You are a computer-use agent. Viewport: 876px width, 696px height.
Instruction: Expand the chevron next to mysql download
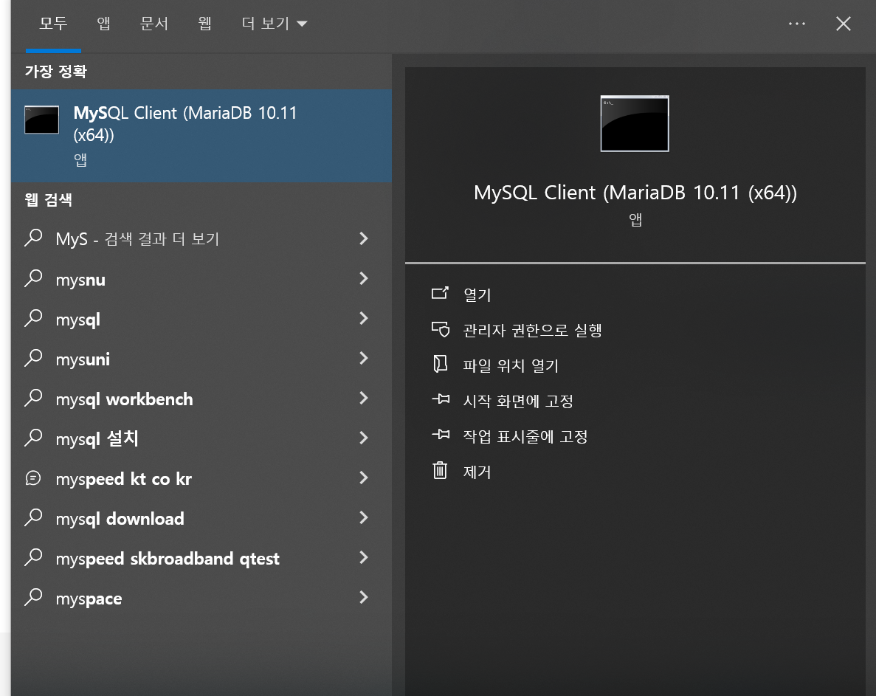pos(364,518)
